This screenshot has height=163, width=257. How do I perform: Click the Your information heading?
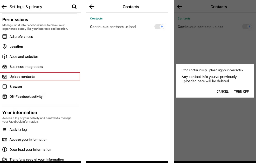click(20, 113)
